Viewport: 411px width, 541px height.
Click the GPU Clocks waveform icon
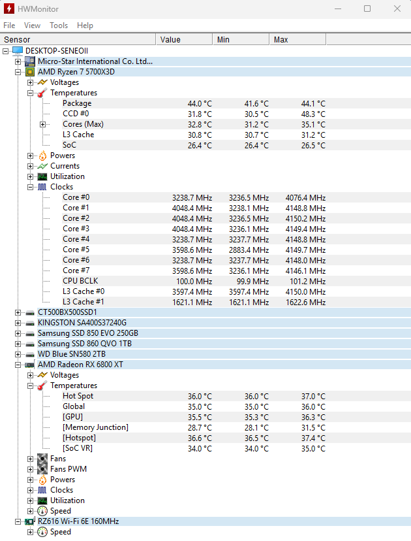42,490
